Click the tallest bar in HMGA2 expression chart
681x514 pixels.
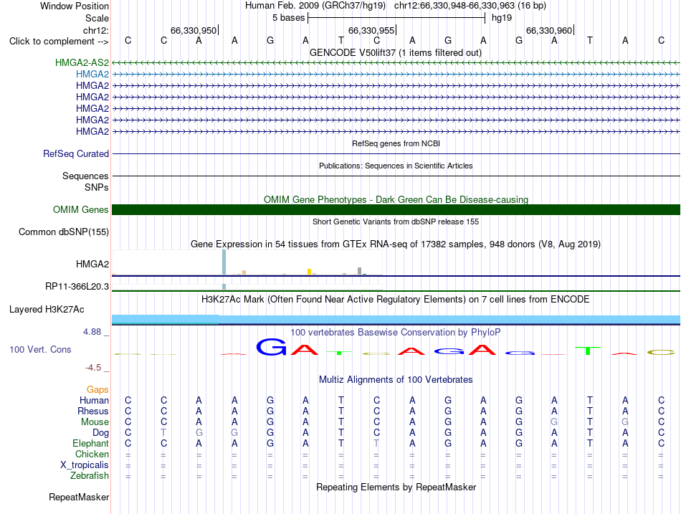[224, 262]
